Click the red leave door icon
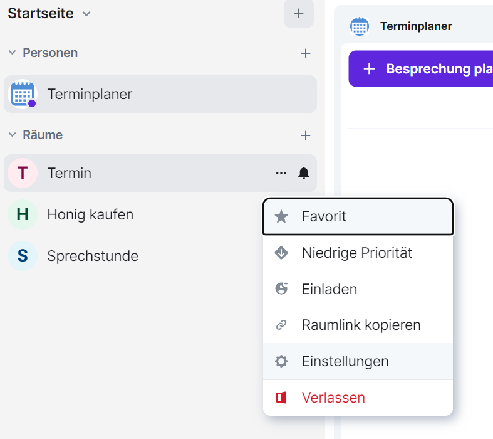The height and width of the screenshot is (439, 493). (x=281, y=398)
